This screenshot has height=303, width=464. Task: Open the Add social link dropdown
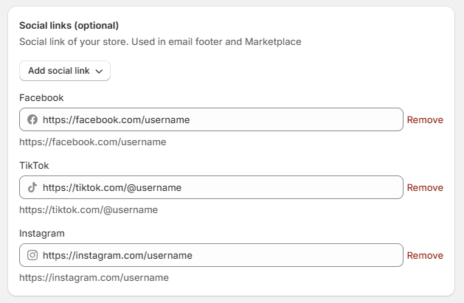coord(64,71)
